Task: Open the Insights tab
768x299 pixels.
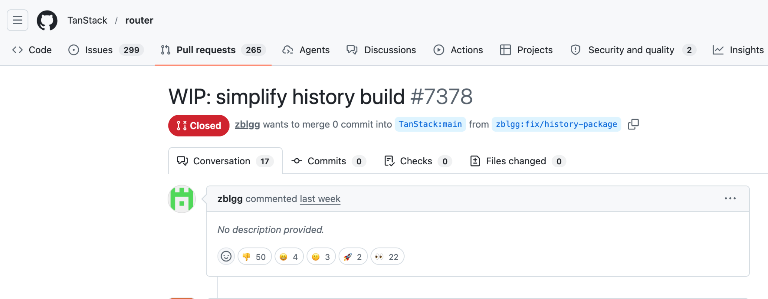Action: (x=738, y=50)
